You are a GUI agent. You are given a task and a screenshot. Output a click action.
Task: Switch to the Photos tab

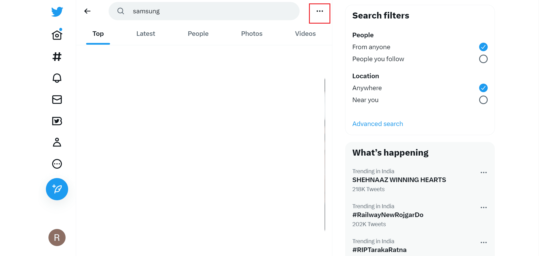252,34
